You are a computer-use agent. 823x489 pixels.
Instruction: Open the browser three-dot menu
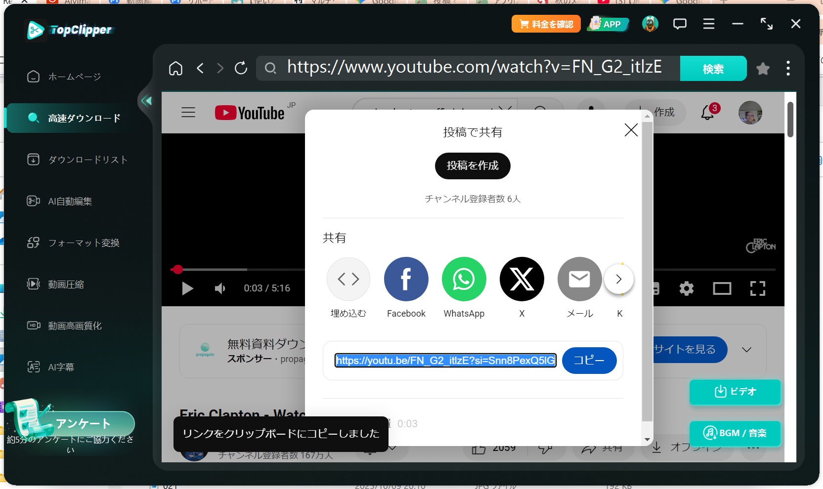pyautogui.click(x=788, y=68)
